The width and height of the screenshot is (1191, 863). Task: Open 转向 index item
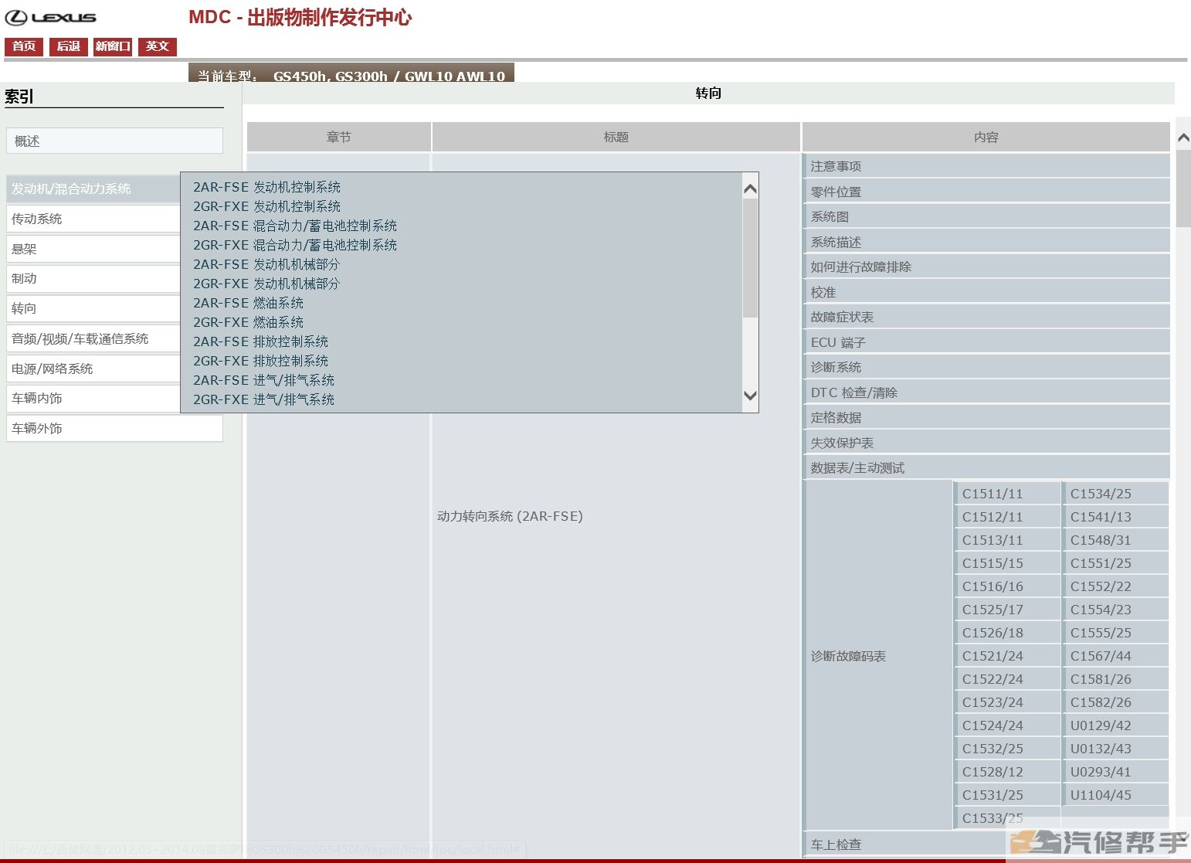click(x=93, y=308)
